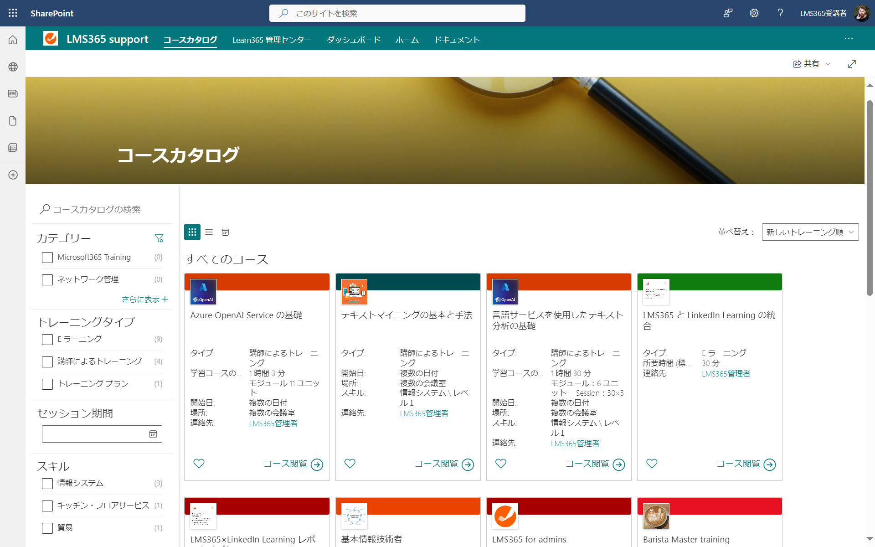Click the SharePoint brand label
Image resolution: width=875 pixels, height=547 pixels.
point(52,13)
